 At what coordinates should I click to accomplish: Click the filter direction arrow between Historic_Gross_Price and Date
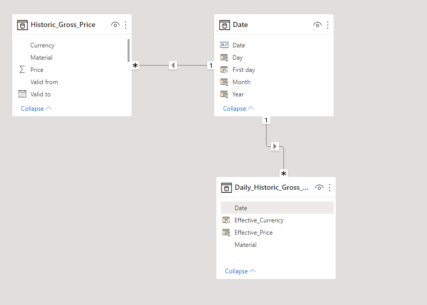tap(173, 65)
